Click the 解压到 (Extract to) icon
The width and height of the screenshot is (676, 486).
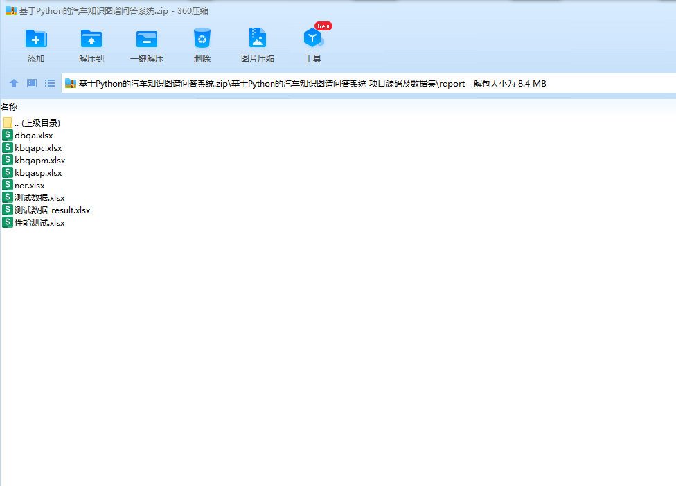[91, 39]
